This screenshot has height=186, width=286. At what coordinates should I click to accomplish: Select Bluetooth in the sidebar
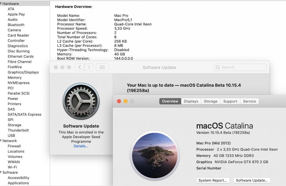tap(16, 25)
